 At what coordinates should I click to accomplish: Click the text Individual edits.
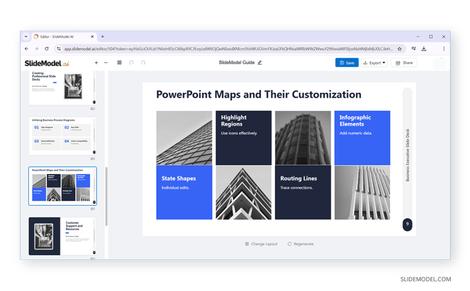(x=176, y=187)
